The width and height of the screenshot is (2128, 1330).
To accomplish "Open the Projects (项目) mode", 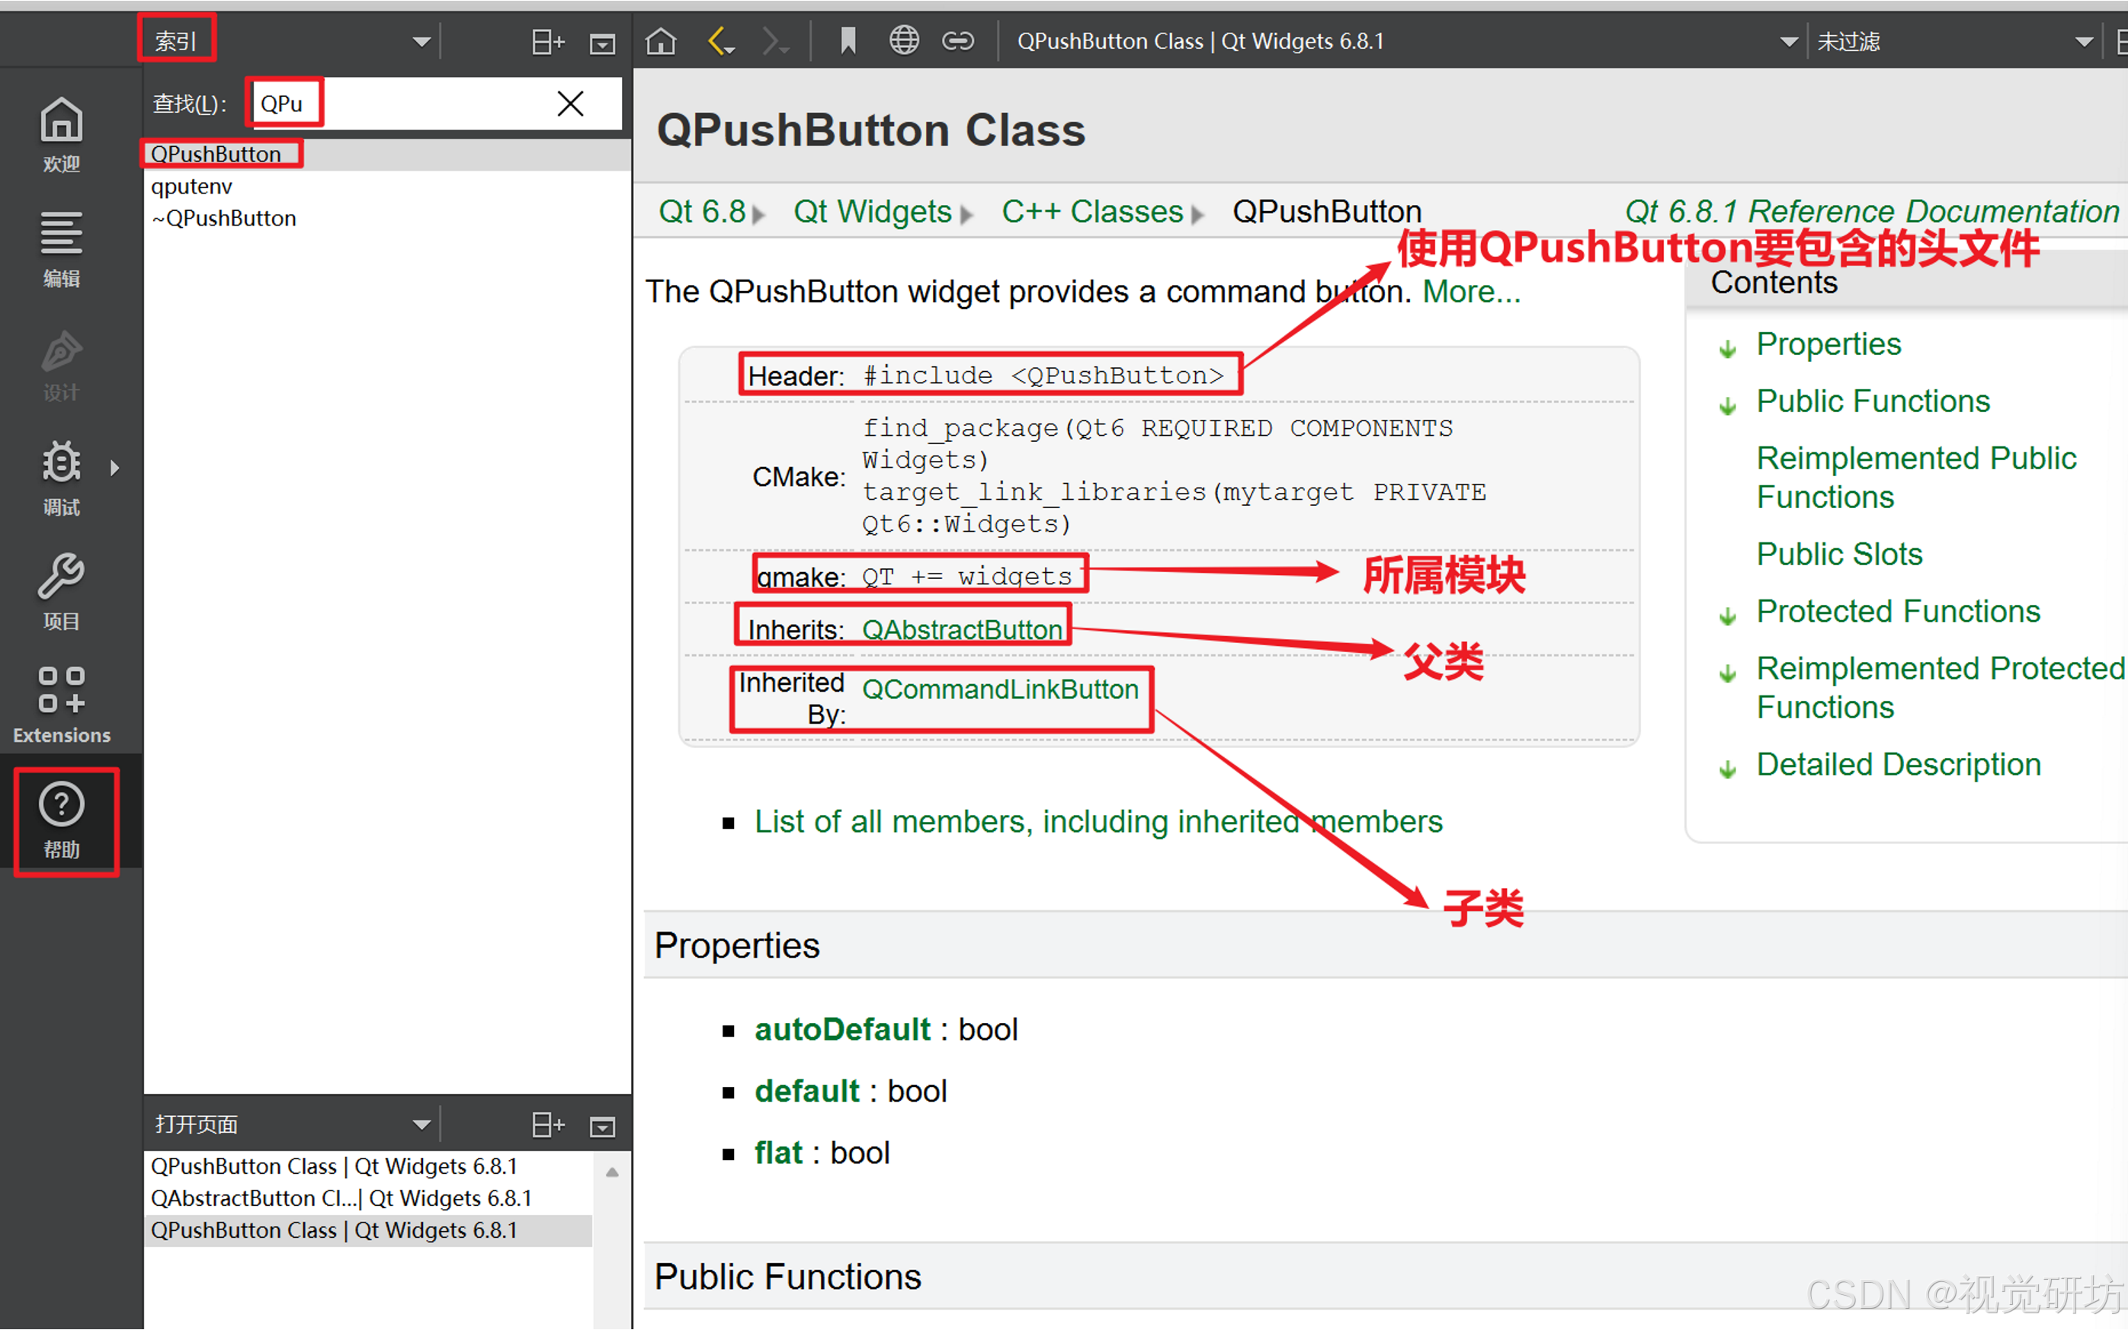I will pyautogui.click(x=61, y=591).
